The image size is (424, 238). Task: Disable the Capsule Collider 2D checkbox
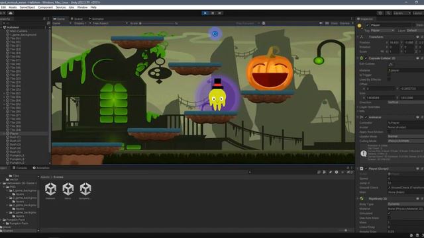click(x=366, y=58)
